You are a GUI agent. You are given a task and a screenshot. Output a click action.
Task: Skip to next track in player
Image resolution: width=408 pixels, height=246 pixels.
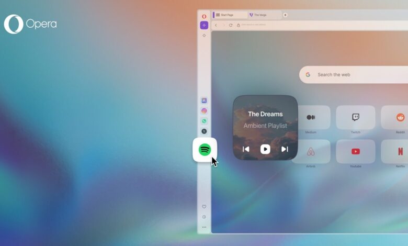(285, 149)
